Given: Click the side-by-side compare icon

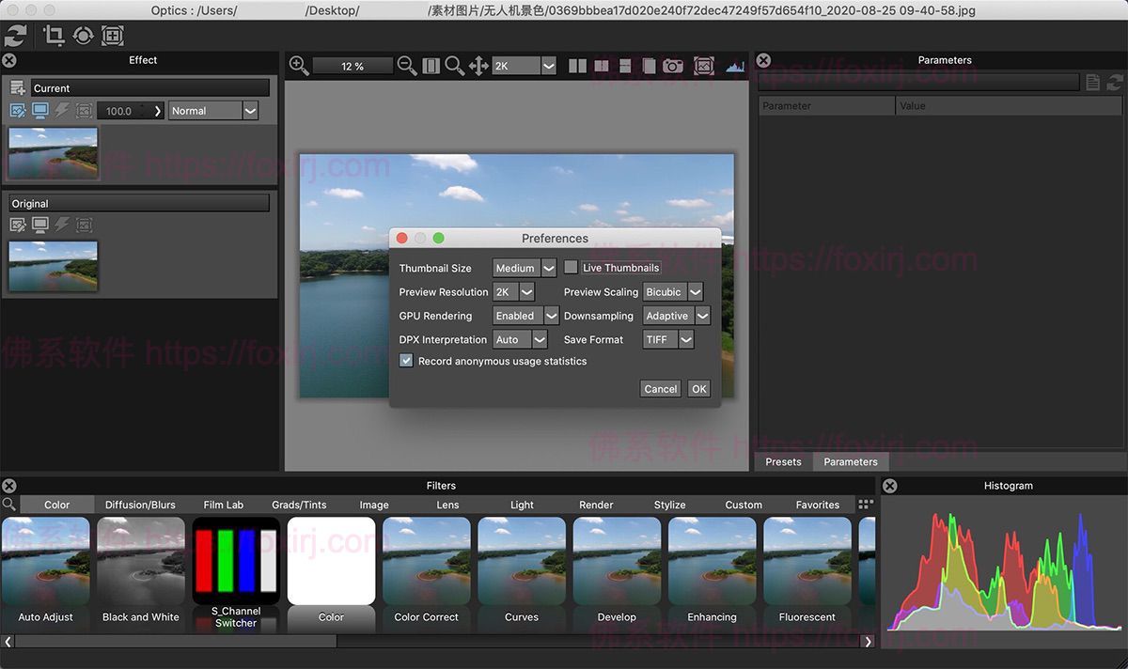Looking at the screenshot, I should coord(576,66).
